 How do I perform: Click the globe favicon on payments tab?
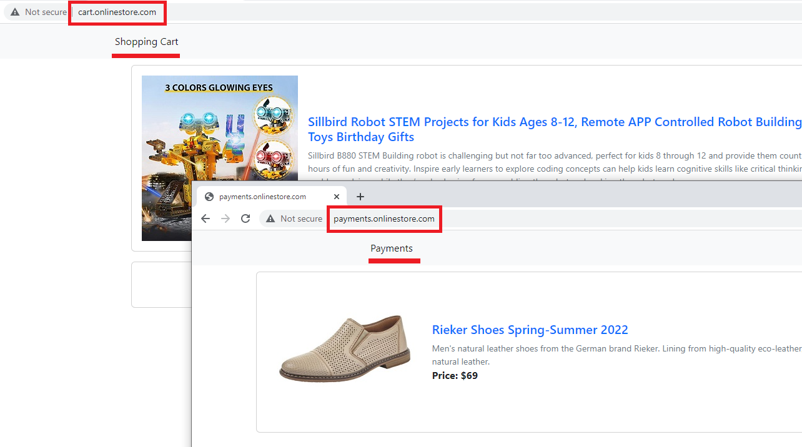[x=209, y=197]
